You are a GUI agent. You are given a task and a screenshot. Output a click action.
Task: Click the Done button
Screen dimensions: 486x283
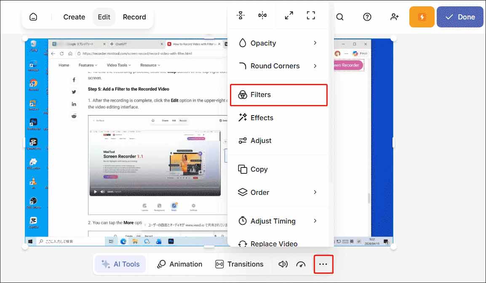460,17
